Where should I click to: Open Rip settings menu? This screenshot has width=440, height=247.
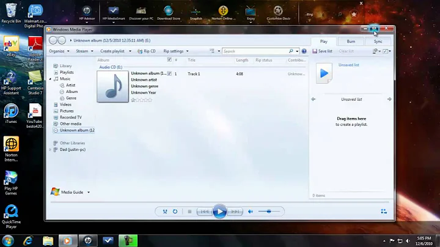[x=176, y=51]
